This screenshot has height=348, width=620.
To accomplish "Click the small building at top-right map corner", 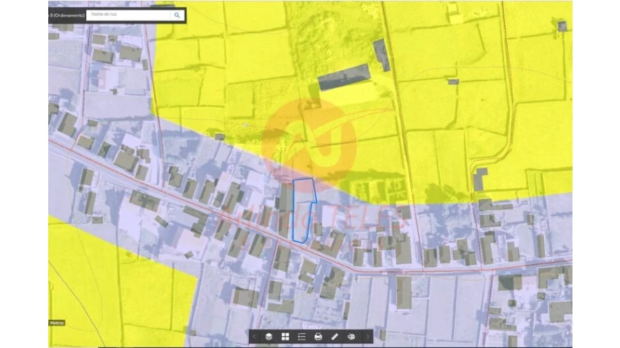I will (x=562, y=26).
